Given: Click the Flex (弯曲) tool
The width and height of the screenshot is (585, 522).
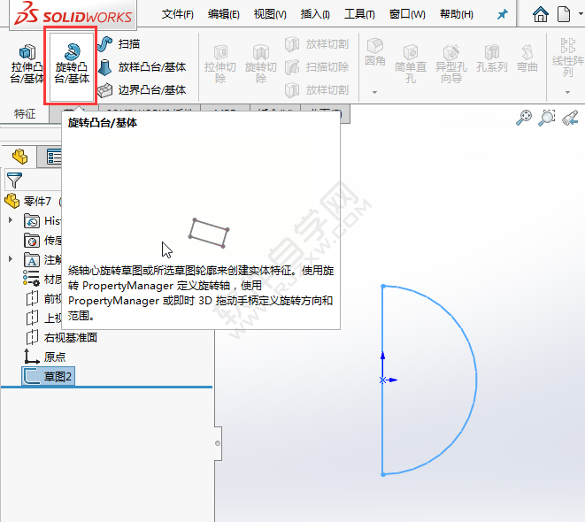Looking at the screenshot, I should tap(527, 59).
